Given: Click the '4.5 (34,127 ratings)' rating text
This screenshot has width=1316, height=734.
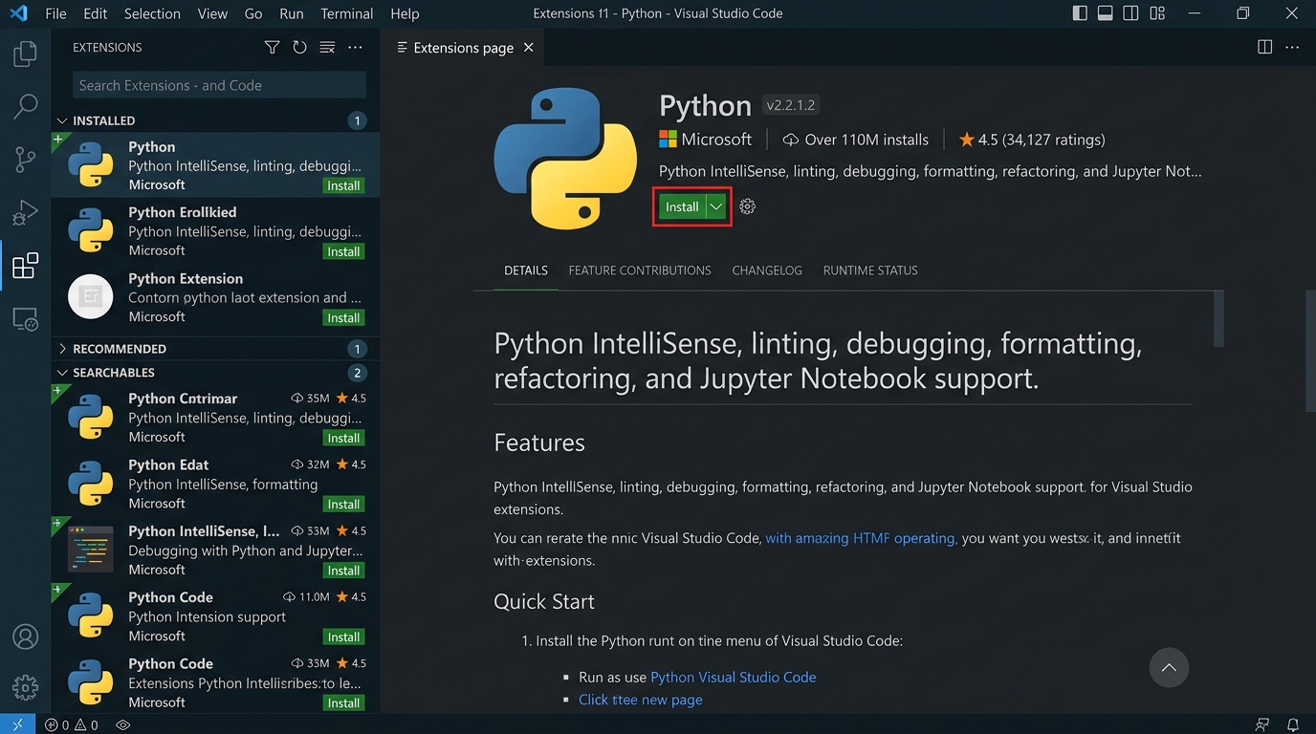Looking at the screenshot, I should click(1042, 140).
